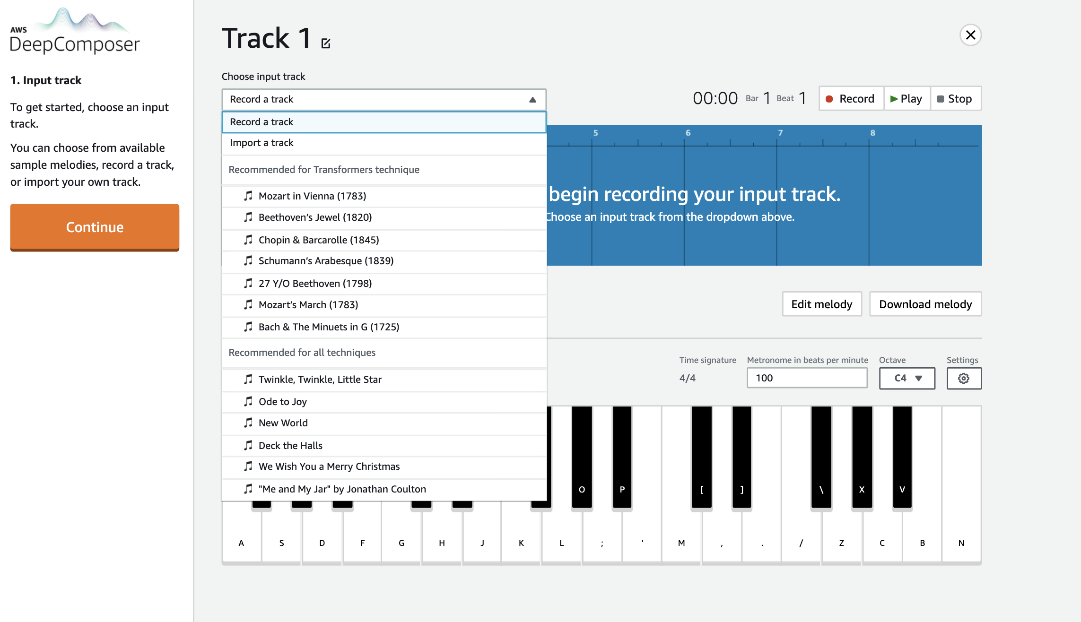Click the orange Continue button
The height and width of the screenshot is (622, 1081).
pyautogui.click(x=95, y=227)
